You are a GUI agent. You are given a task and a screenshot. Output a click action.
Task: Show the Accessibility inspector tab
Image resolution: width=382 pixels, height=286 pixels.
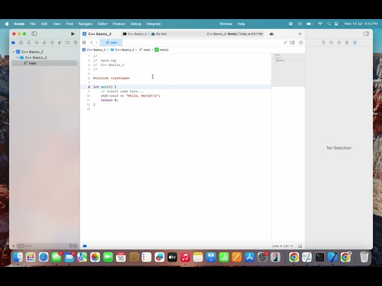(347, 42)
